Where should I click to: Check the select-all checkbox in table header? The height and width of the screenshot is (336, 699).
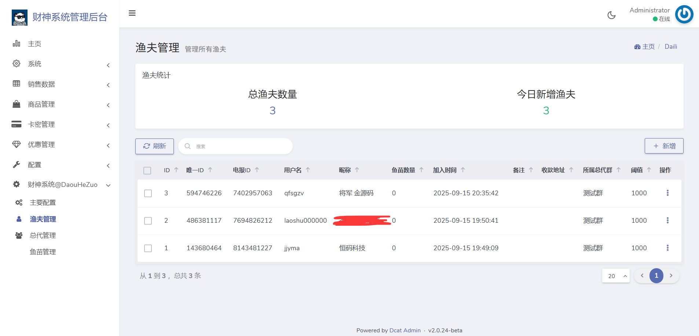coord(147,171)
